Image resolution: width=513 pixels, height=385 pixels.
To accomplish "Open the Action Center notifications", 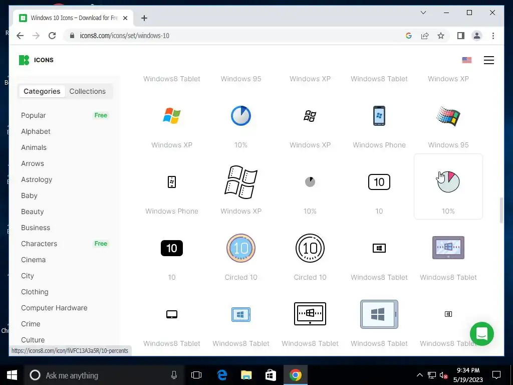I will pos(496,375).
